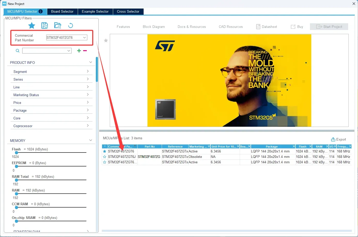Screen dimensions: 358x237
Task: Open the Datasheet link
Action: 267,27
